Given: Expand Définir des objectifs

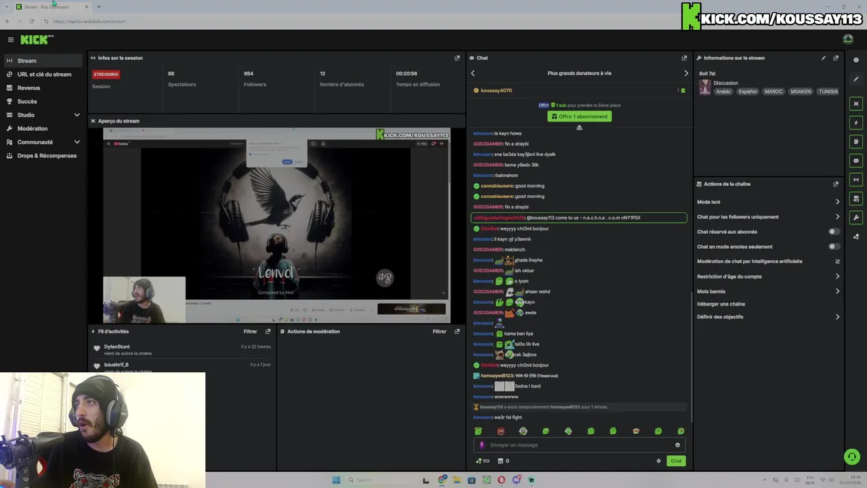Looking at the screenshot, I should pyautogui.click(x=768, y=317).
